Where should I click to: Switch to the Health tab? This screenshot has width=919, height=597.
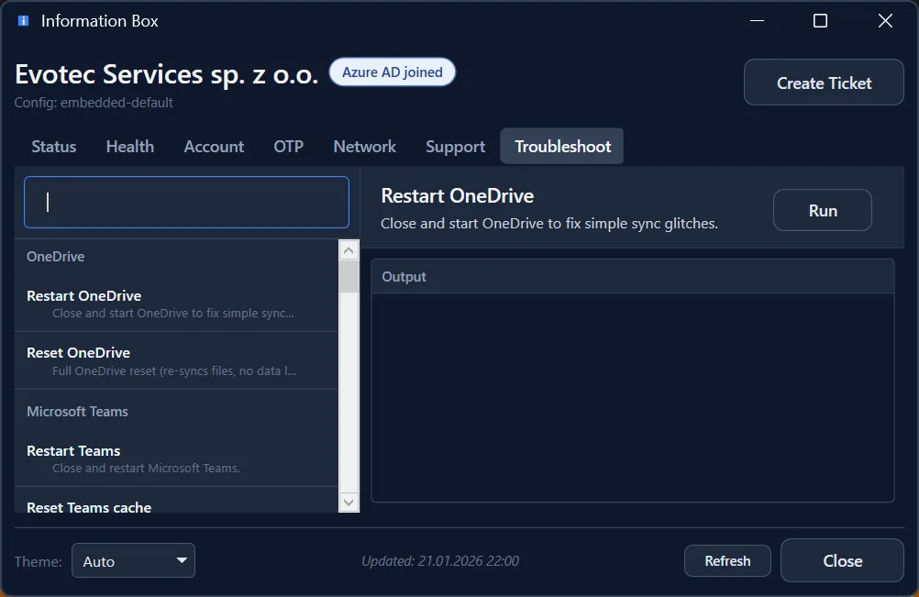130,147
